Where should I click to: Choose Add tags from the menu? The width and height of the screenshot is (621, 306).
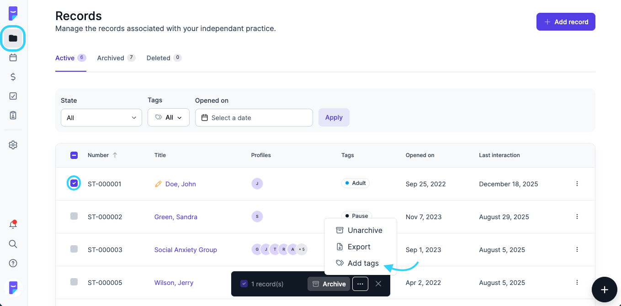pos(363,263)
